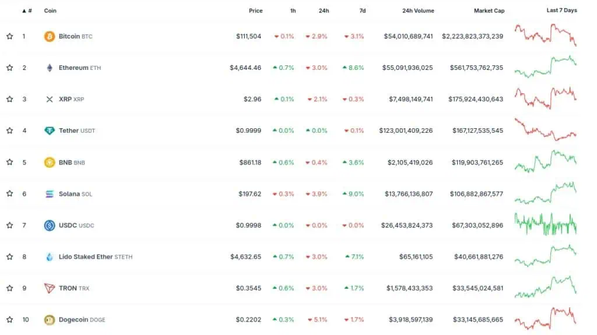Viewport: 597px width, 335px height.
Task: Open Ethereum's 7-day sparkline chart
Action: coord(546,66)
